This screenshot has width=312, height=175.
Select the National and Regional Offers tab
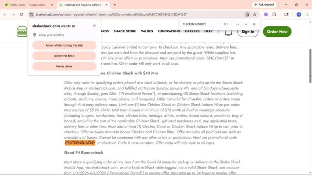[83, 5]
